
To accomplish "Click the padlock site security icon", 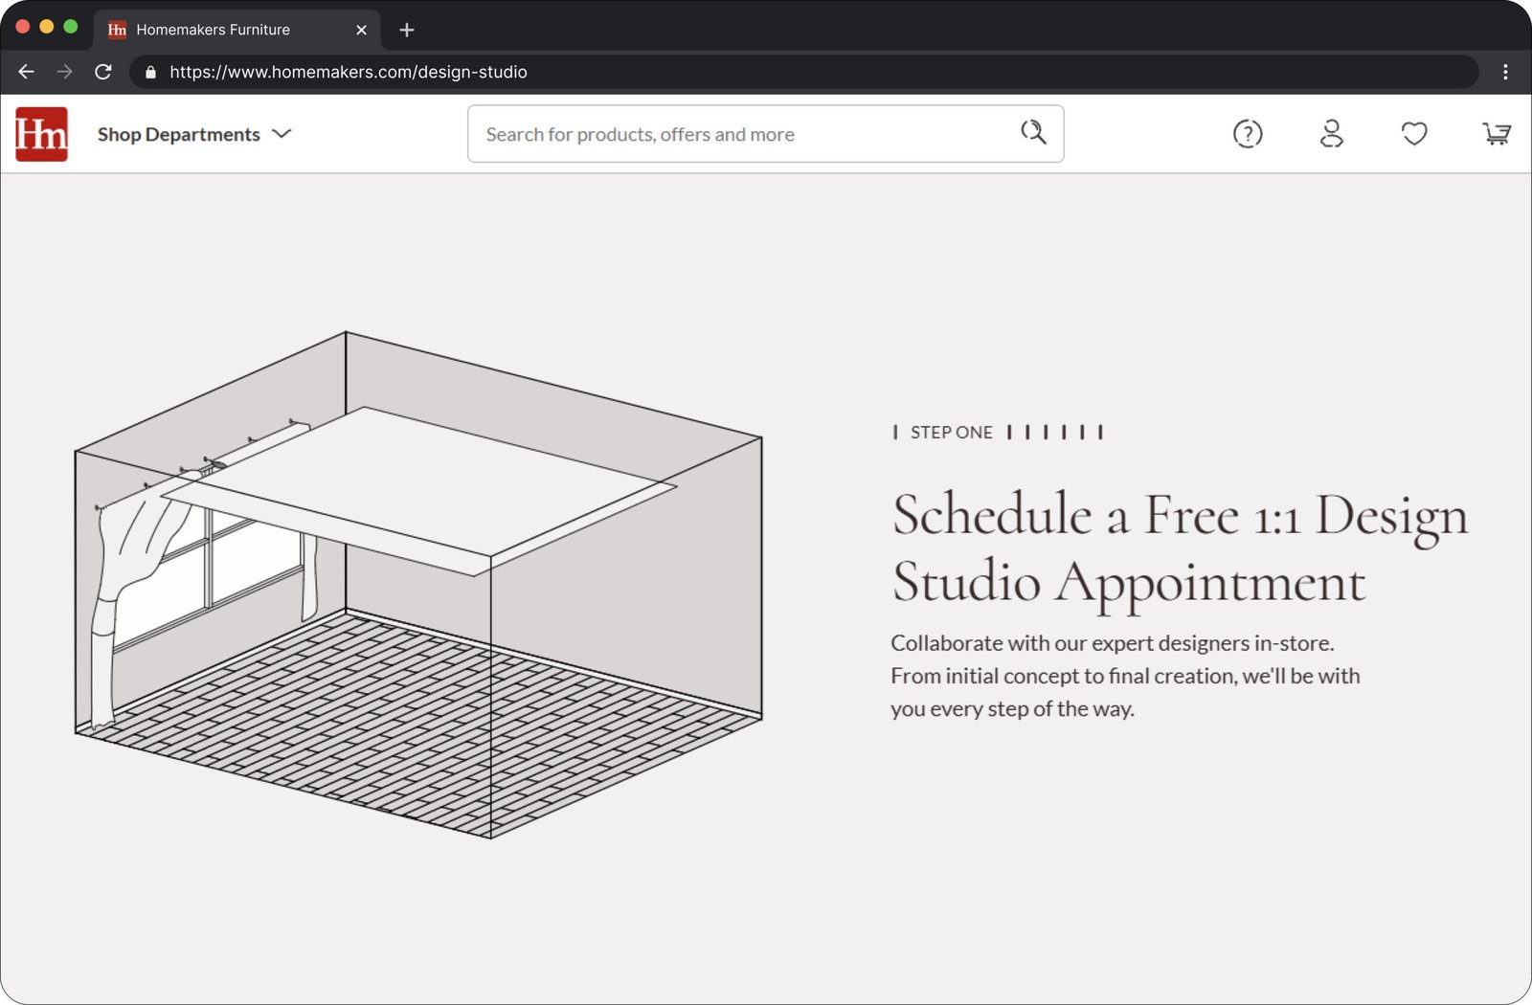I will (150, 72).
